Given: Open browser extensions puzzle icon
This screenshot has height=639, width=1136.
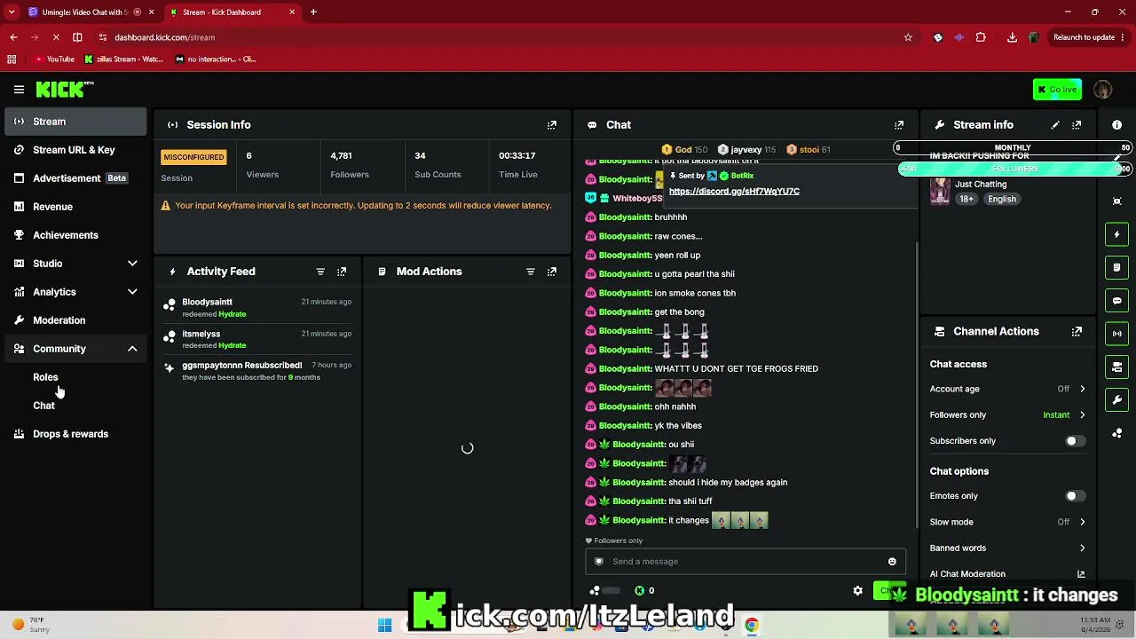Looking at the screenshot, I should click(981, 37).
